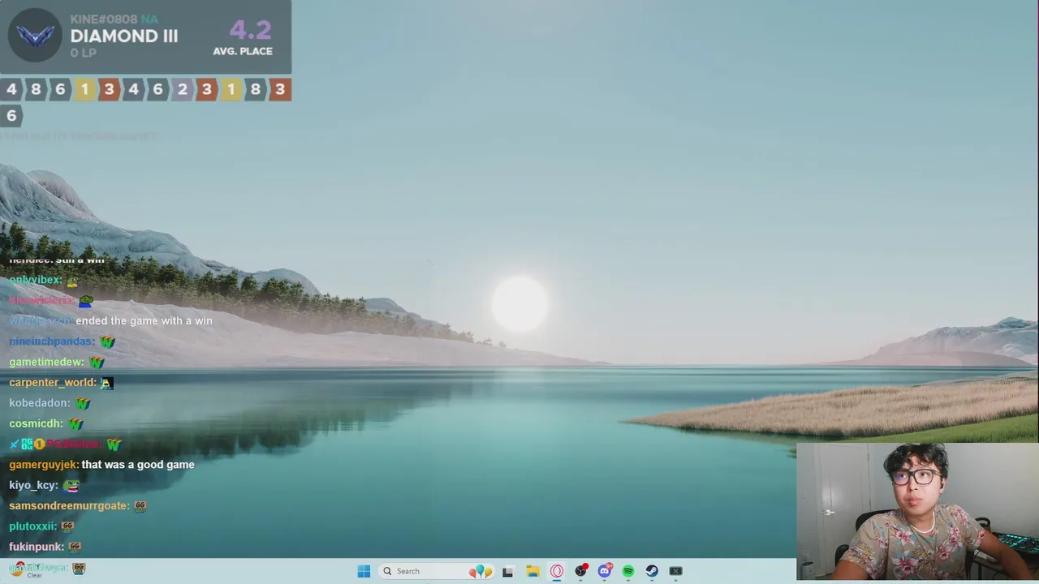
Task: Click the taskbar Search box
Action: point(437,571)
